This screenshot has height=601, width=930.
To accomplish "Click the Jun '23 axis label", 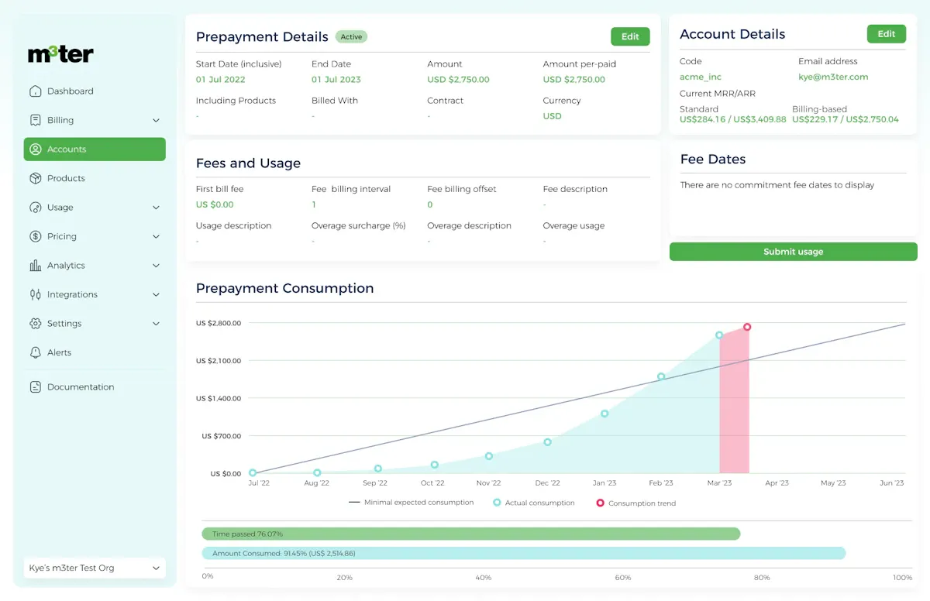I will [x=891, y=483].
